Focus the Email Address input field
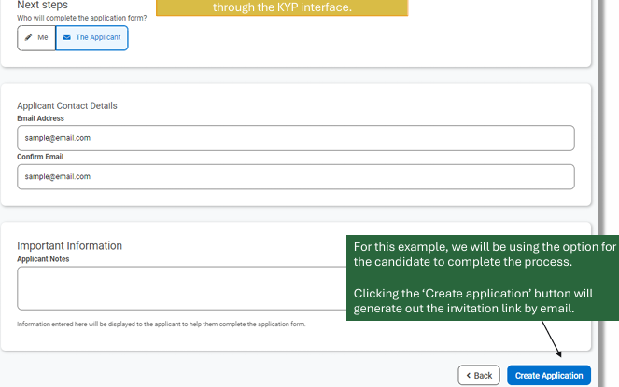Image resolution: width=619 pixels, height=387 pixels. coord(296,138)
